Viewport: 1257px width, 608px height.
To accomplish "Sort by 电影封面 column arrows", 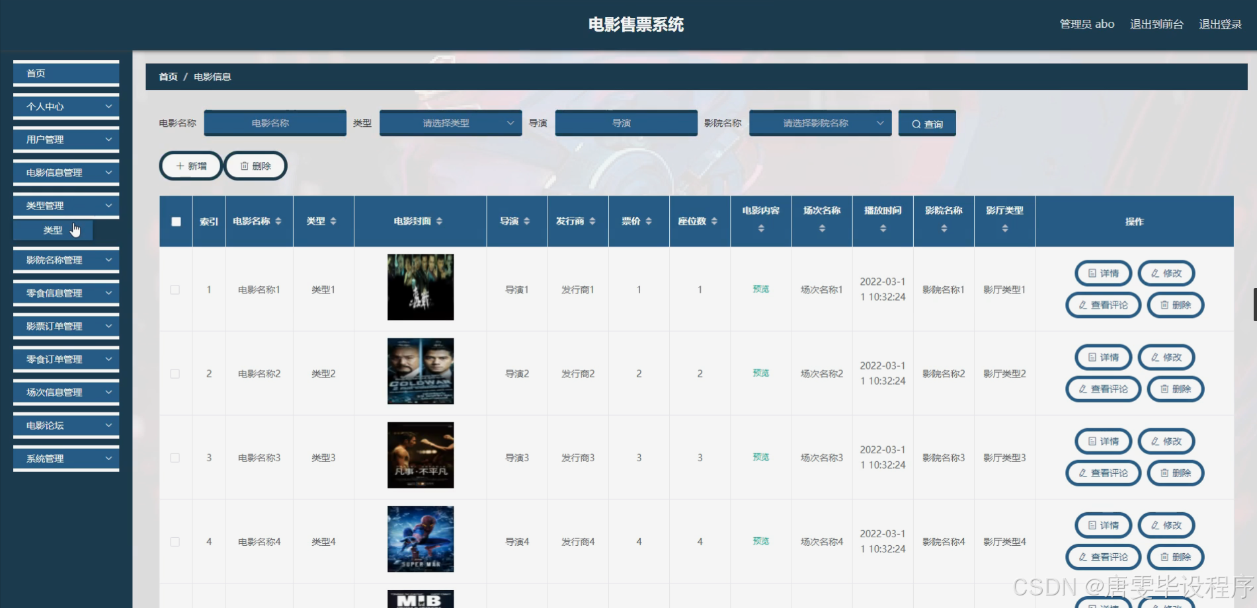I will point(440,221).
